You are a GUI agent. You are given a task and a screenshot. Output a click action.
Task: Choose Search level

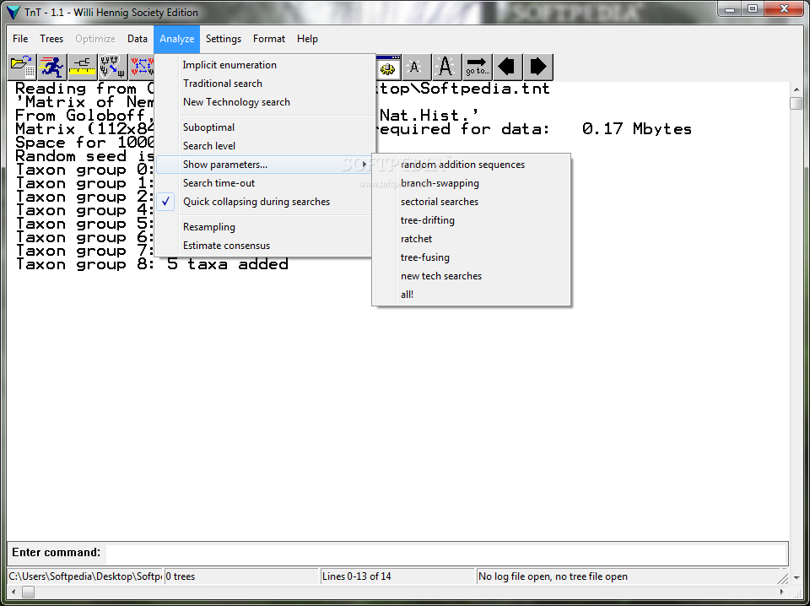[x=264, y=146]
